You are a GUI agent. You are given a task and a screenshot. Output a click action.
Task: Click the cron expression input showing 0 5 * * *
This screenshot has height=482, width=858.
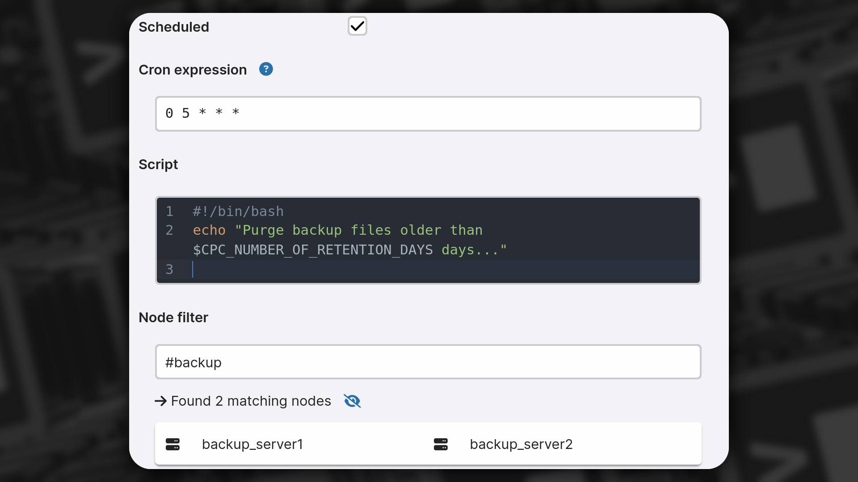428,113
